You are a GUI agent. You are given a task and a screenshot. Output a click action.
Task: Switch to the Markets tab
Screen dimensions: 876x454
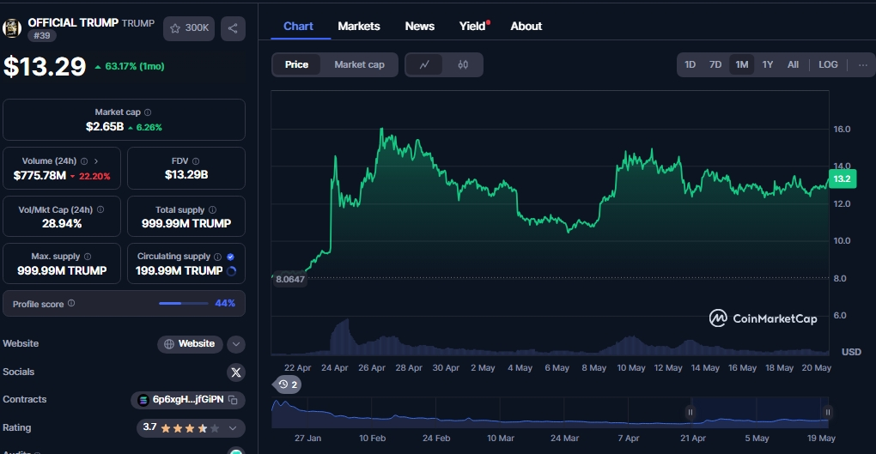coord(359,27)
